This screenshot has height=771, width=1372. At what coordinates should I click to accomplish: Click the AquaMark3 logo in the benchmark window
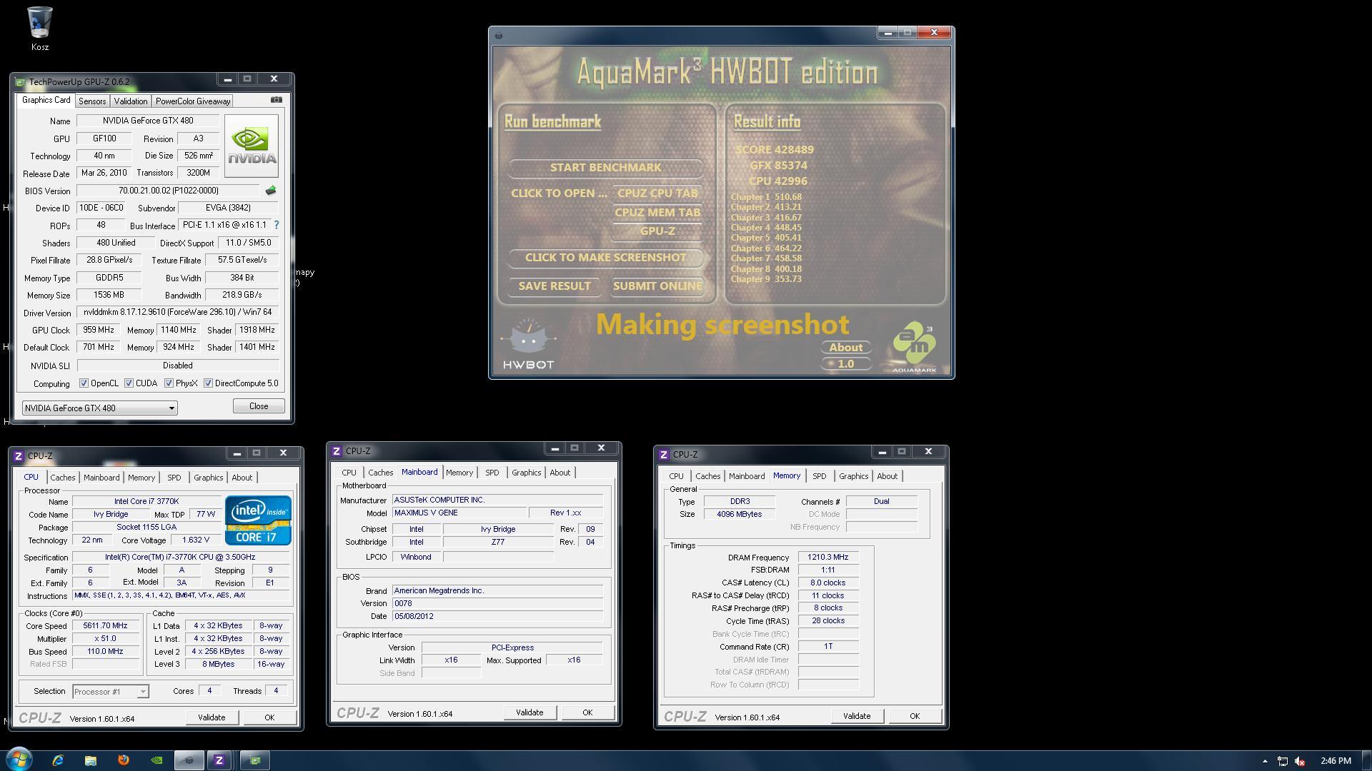tap(915, 348)
